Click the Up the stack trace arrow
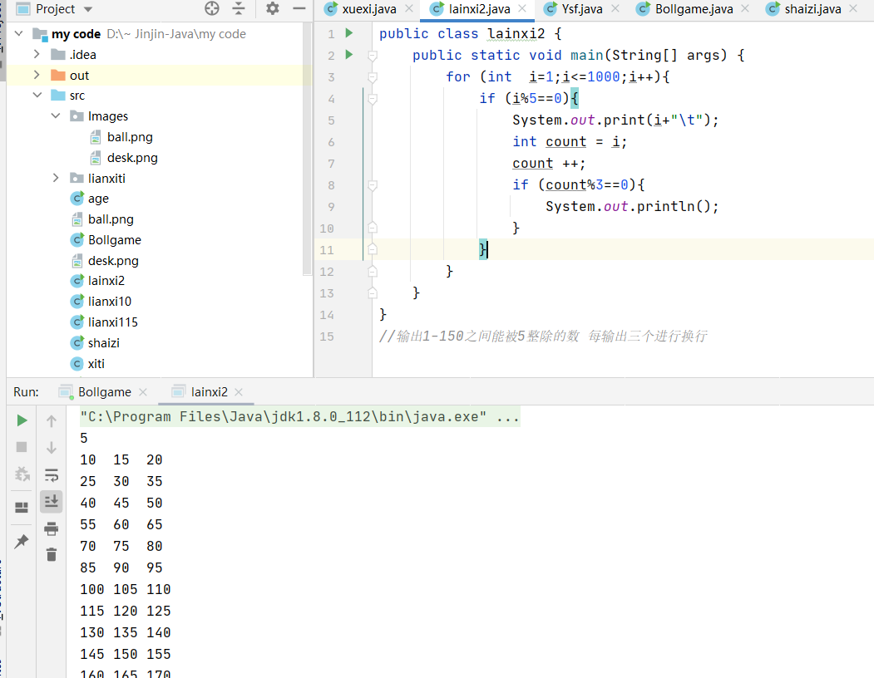 pyautogui.click(x=52, y=421)
